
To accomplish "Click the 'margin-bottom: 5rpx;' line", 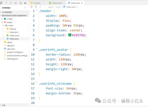I will click(x=64, y=93).
